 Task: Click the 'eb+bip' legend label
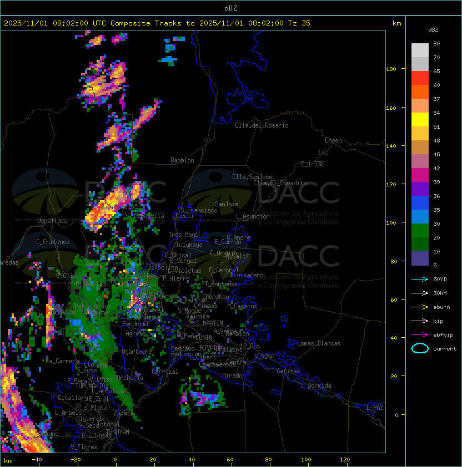[443, 335]
